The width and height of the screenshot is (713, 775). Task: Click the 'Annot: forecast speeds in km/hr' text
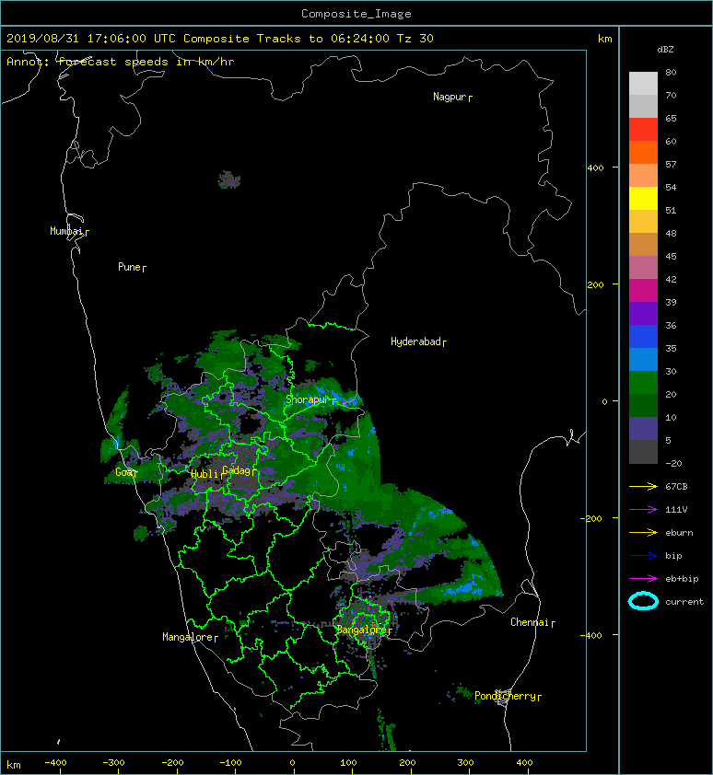pyautogui.click(x=121, y=62)
